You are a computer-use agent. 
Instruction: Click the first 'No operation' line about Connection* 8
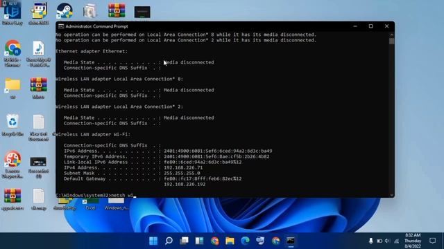(x=186, y=35)
